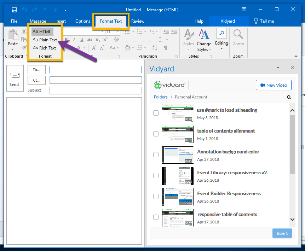
Task: Cut selection with scissors icon
Action: pos(24,31)
